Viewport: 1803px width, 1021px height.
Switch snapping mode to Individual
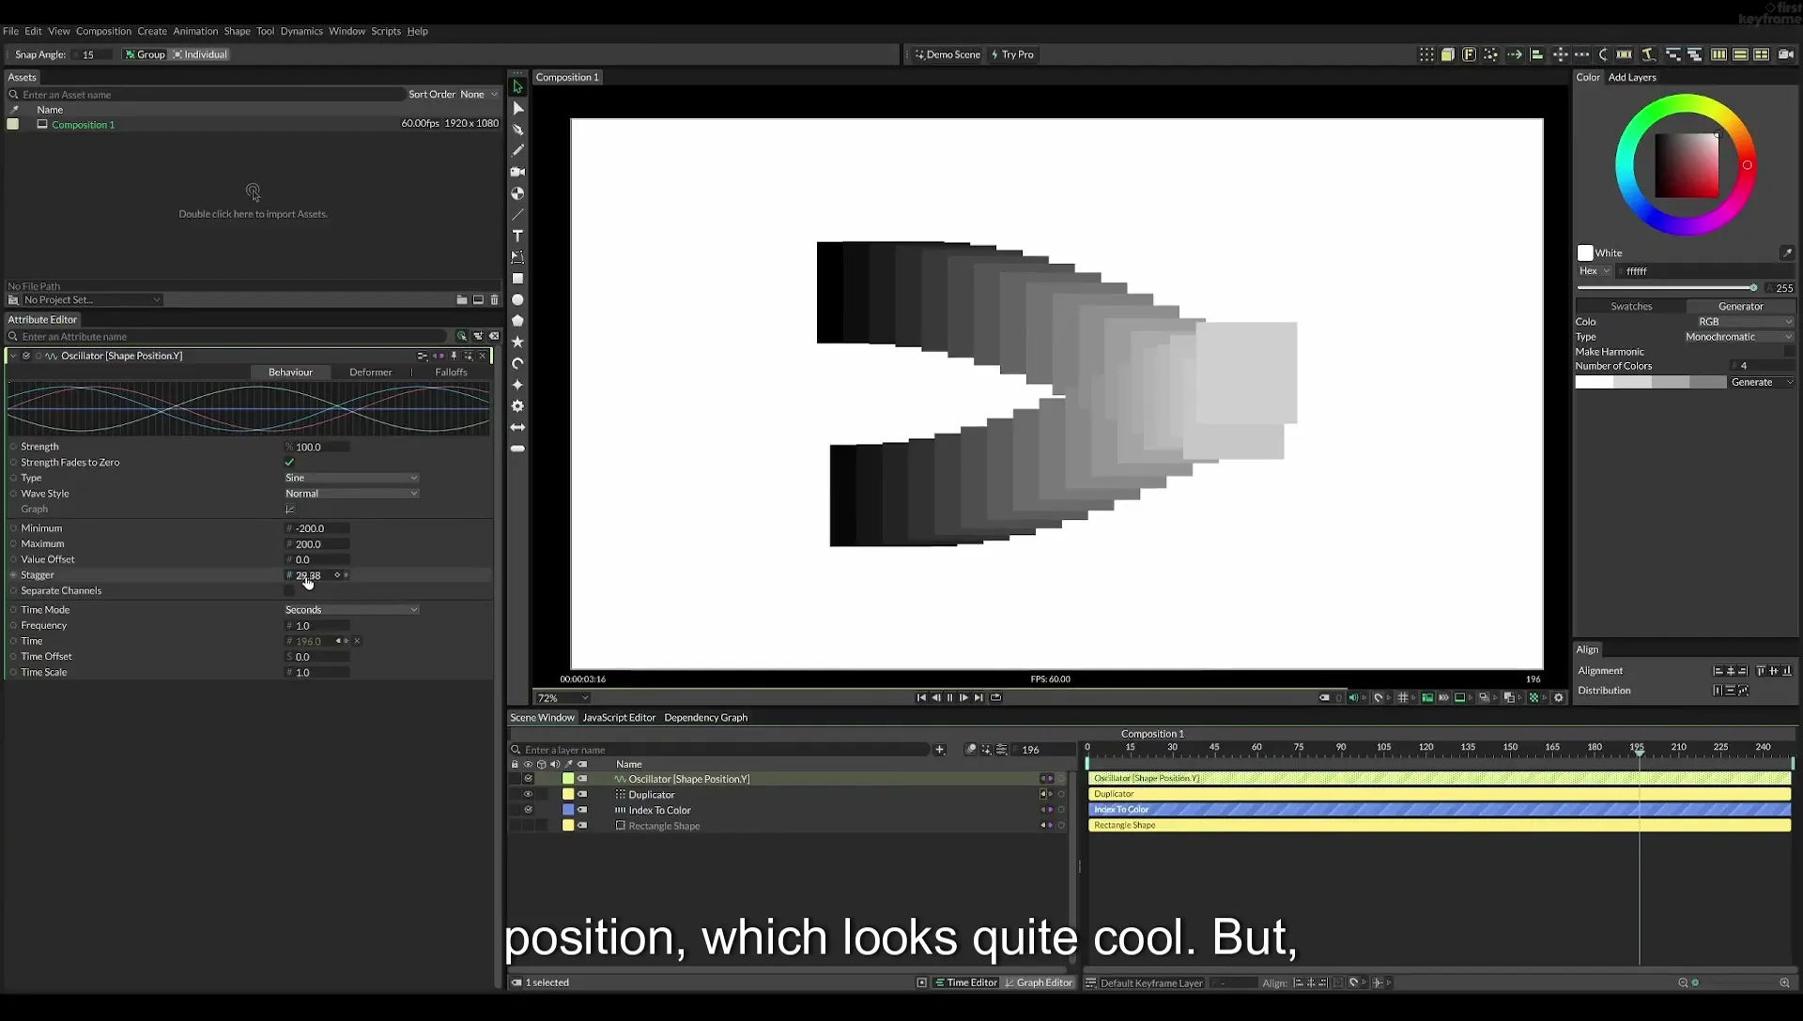pos(200,54)
